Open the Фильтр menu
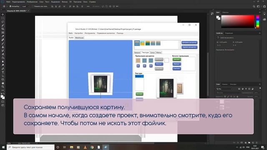 65,2
